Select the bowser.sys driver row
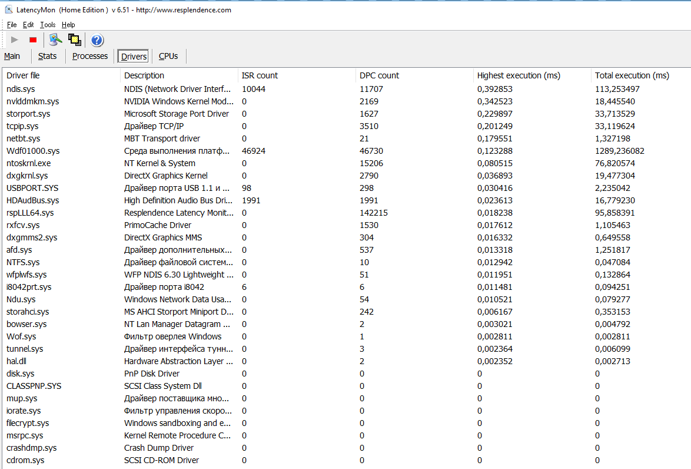Image resolution: width=691 pixels, height=469 pixels. point(346,324)
